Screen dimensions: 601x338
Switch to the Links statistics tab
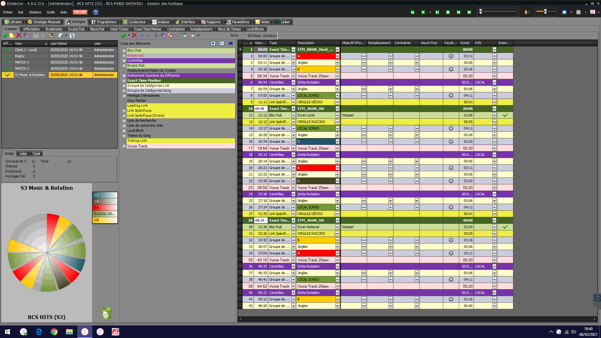(x=23, y=154)
